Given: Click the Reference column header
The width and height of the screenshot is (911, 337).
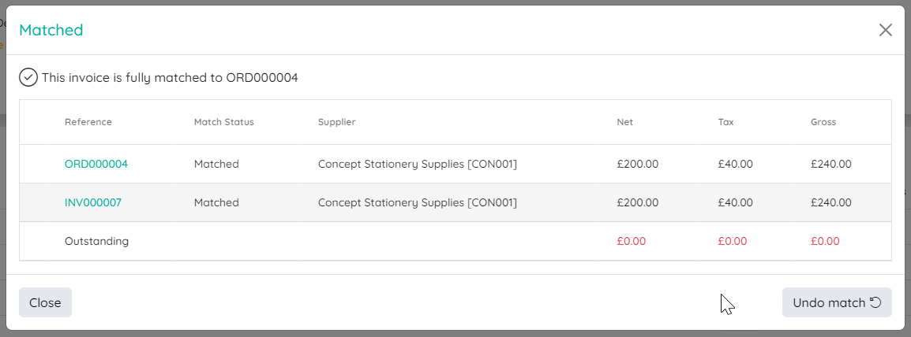Looking at the screenshot, I should click(88, 122).
